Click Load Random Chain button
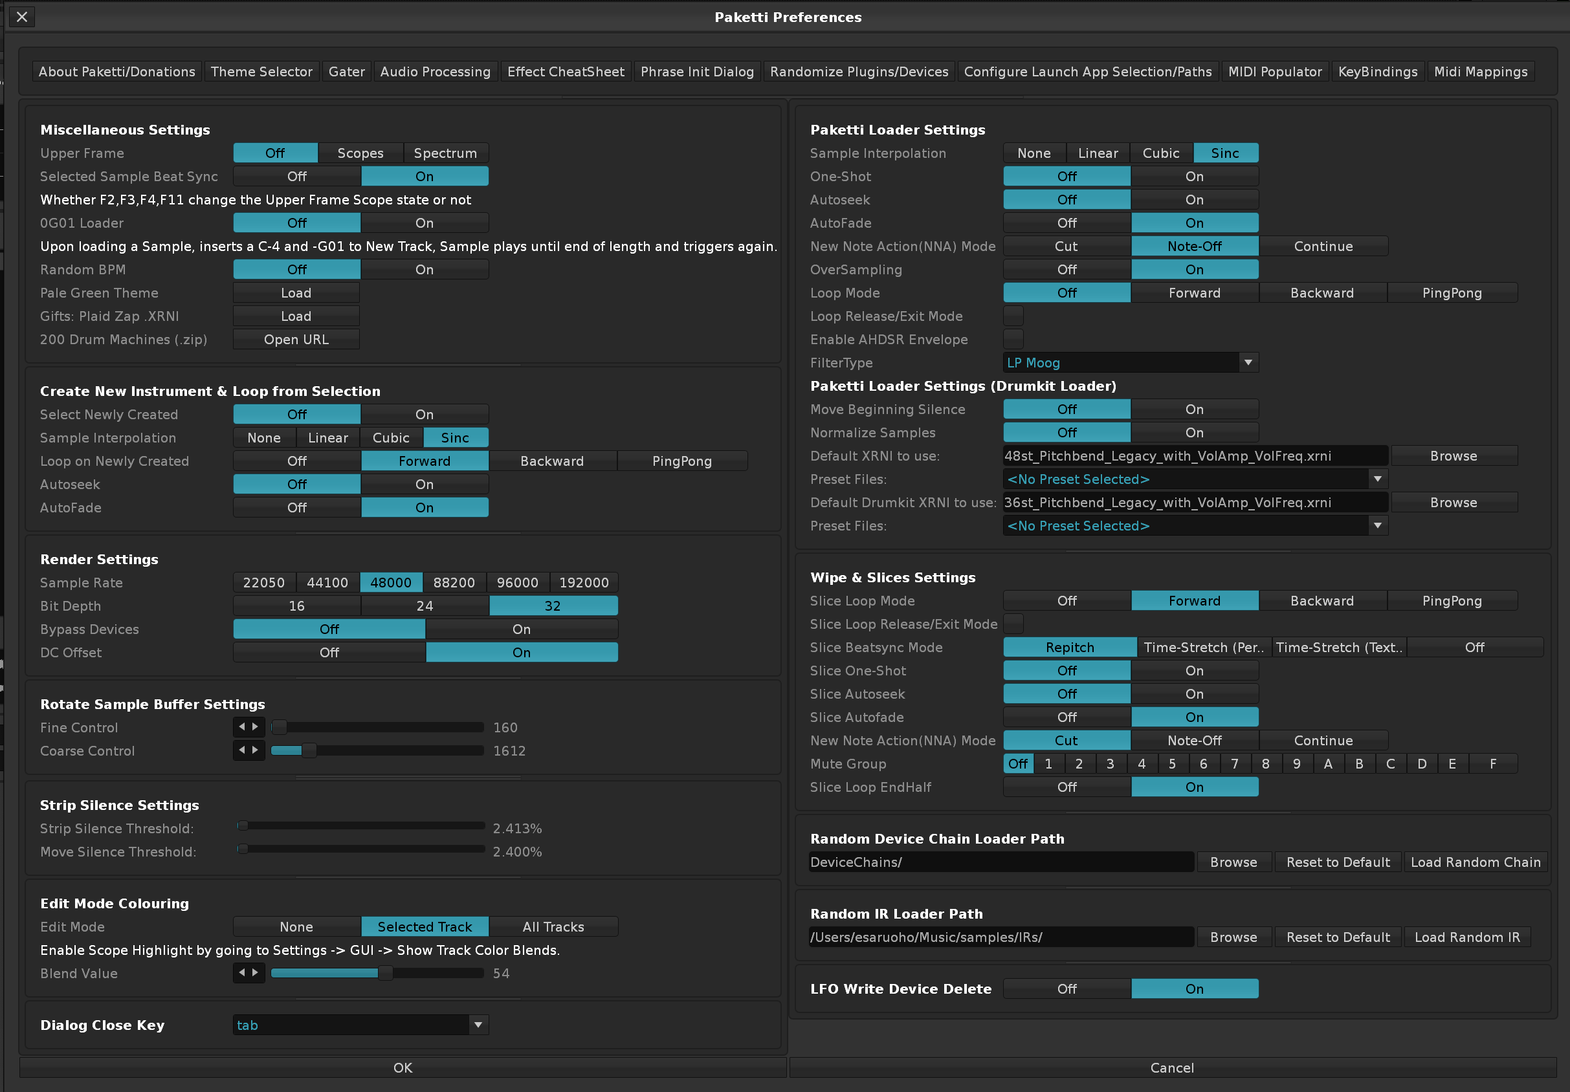 pyautogui.click(x=1475, y=862)
